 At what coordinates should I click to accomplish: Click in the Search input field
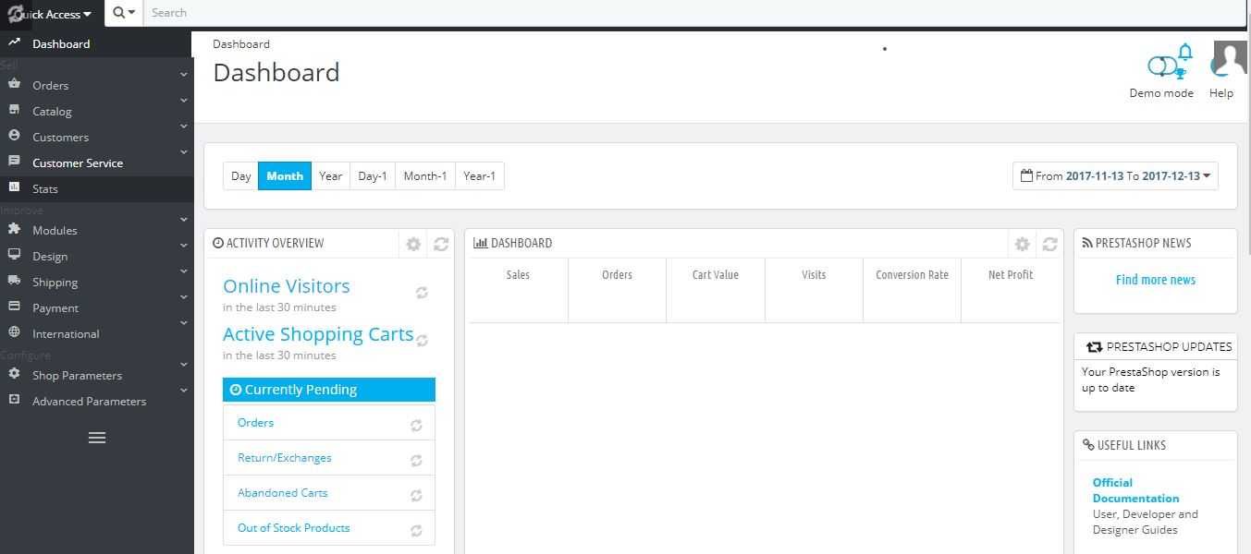[x=693, y=13]
